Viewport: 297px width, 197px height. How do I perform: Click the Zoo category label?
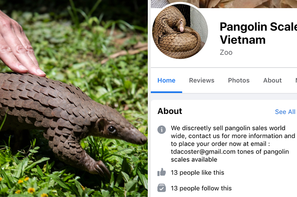point(226,52)
